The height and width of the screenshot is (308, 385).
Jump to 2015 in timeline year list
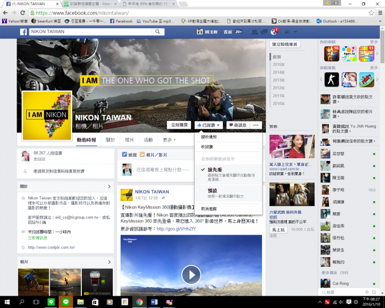tap(279, 64)
